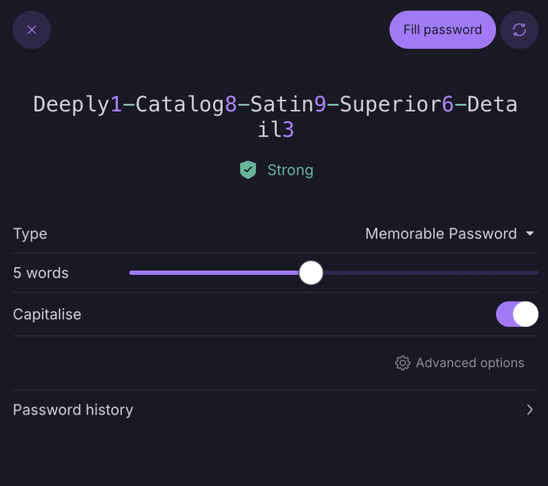Click the Capitalise label
This screenshot has width=548, height=486.
[x=47, y=314]
